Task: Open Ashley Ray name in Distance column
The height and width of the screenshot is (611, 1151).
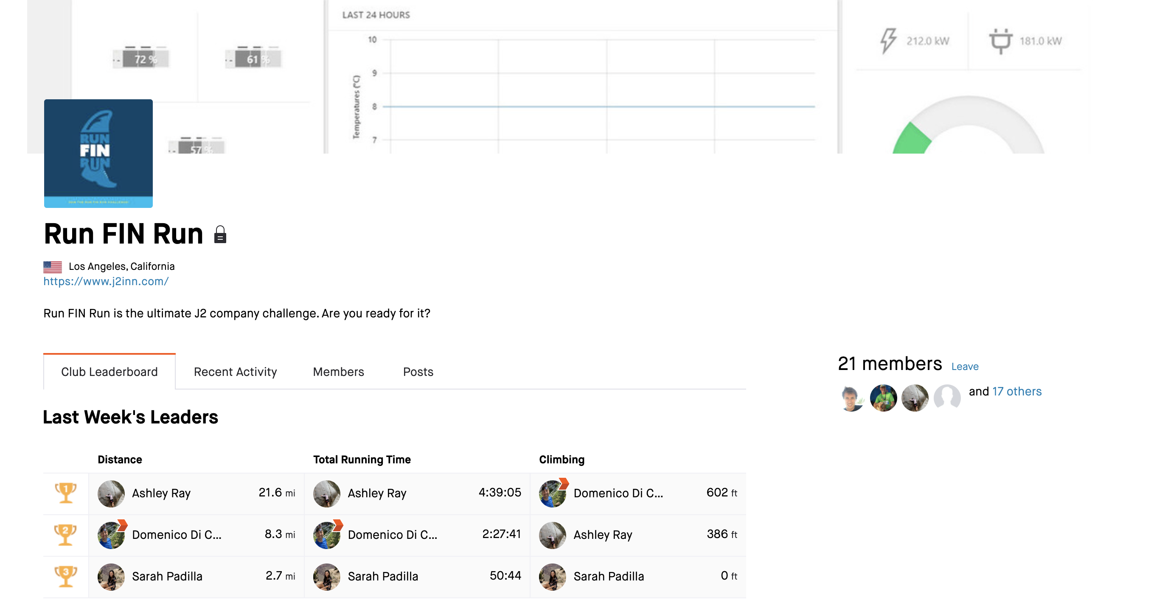Action: 161,493
